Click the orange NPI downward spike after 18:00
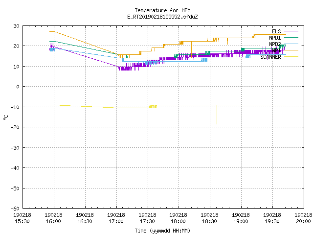 pos(191,49)
